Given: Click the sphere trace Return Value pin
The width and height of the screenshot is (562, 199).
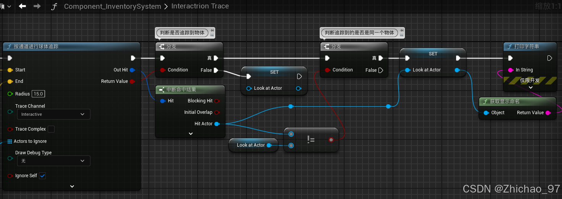Looking at the screenshot, I should 132,81.
